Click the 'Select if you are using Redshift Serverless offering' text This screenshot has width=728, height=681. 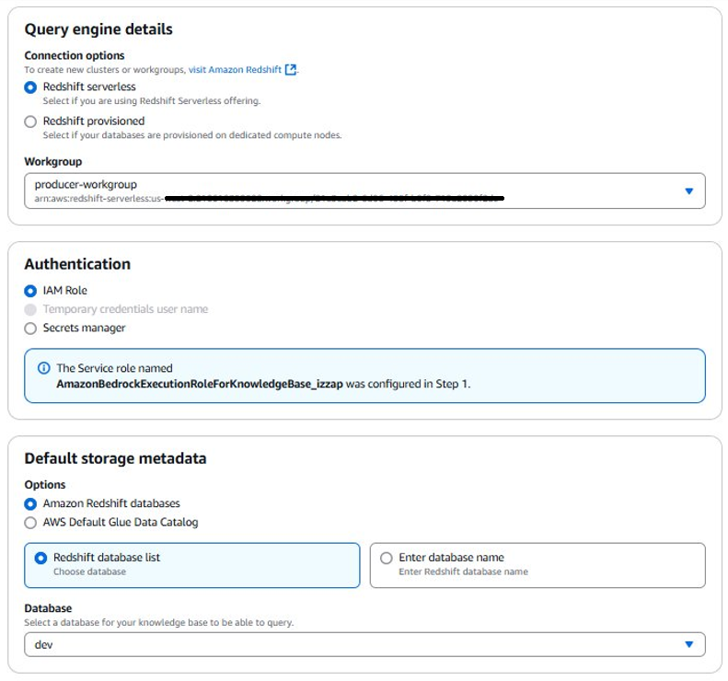pyautogui.click(x=152, y=100)
